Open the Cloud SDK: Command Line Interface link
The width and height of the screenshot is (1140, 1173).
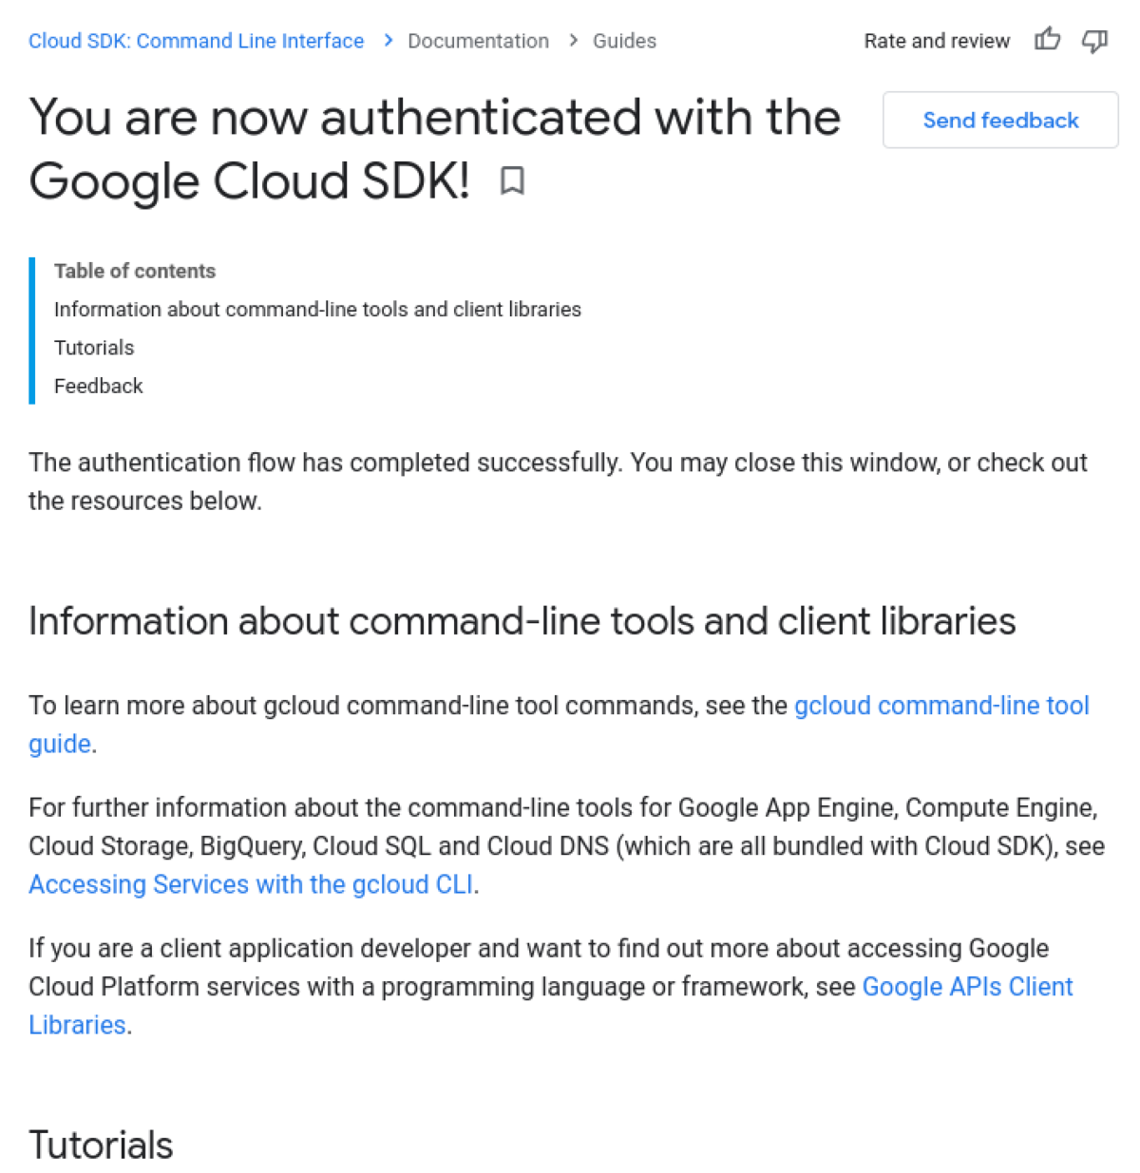(x=196, y=41)
